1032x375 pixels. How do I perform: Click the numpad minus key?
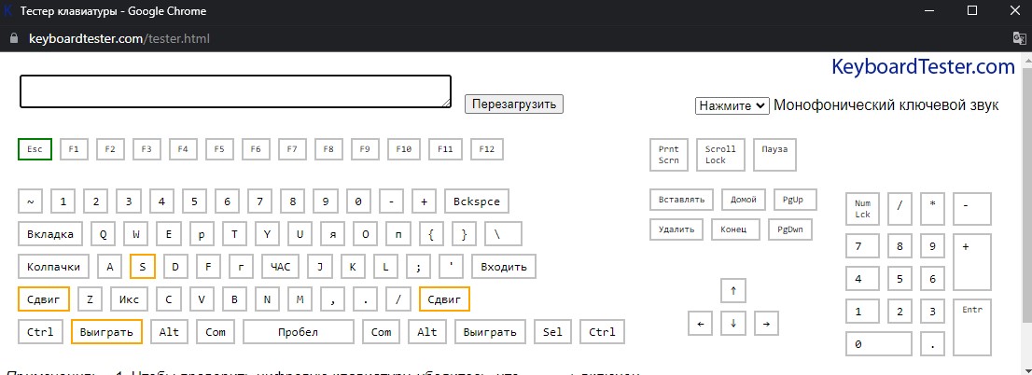pyautogui.click(x=972, y=209)
